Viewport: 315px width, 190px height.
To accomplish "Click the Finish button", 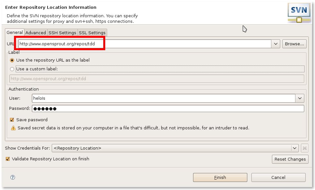I will click(x=220, y=177).
